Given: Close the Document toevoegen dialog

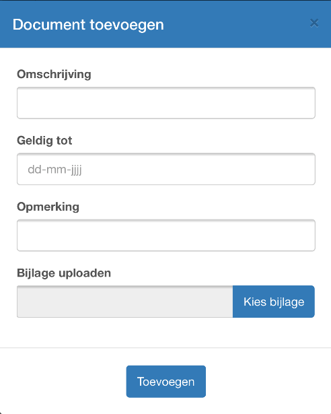Looking at the screenshot, I should [314, 24].
